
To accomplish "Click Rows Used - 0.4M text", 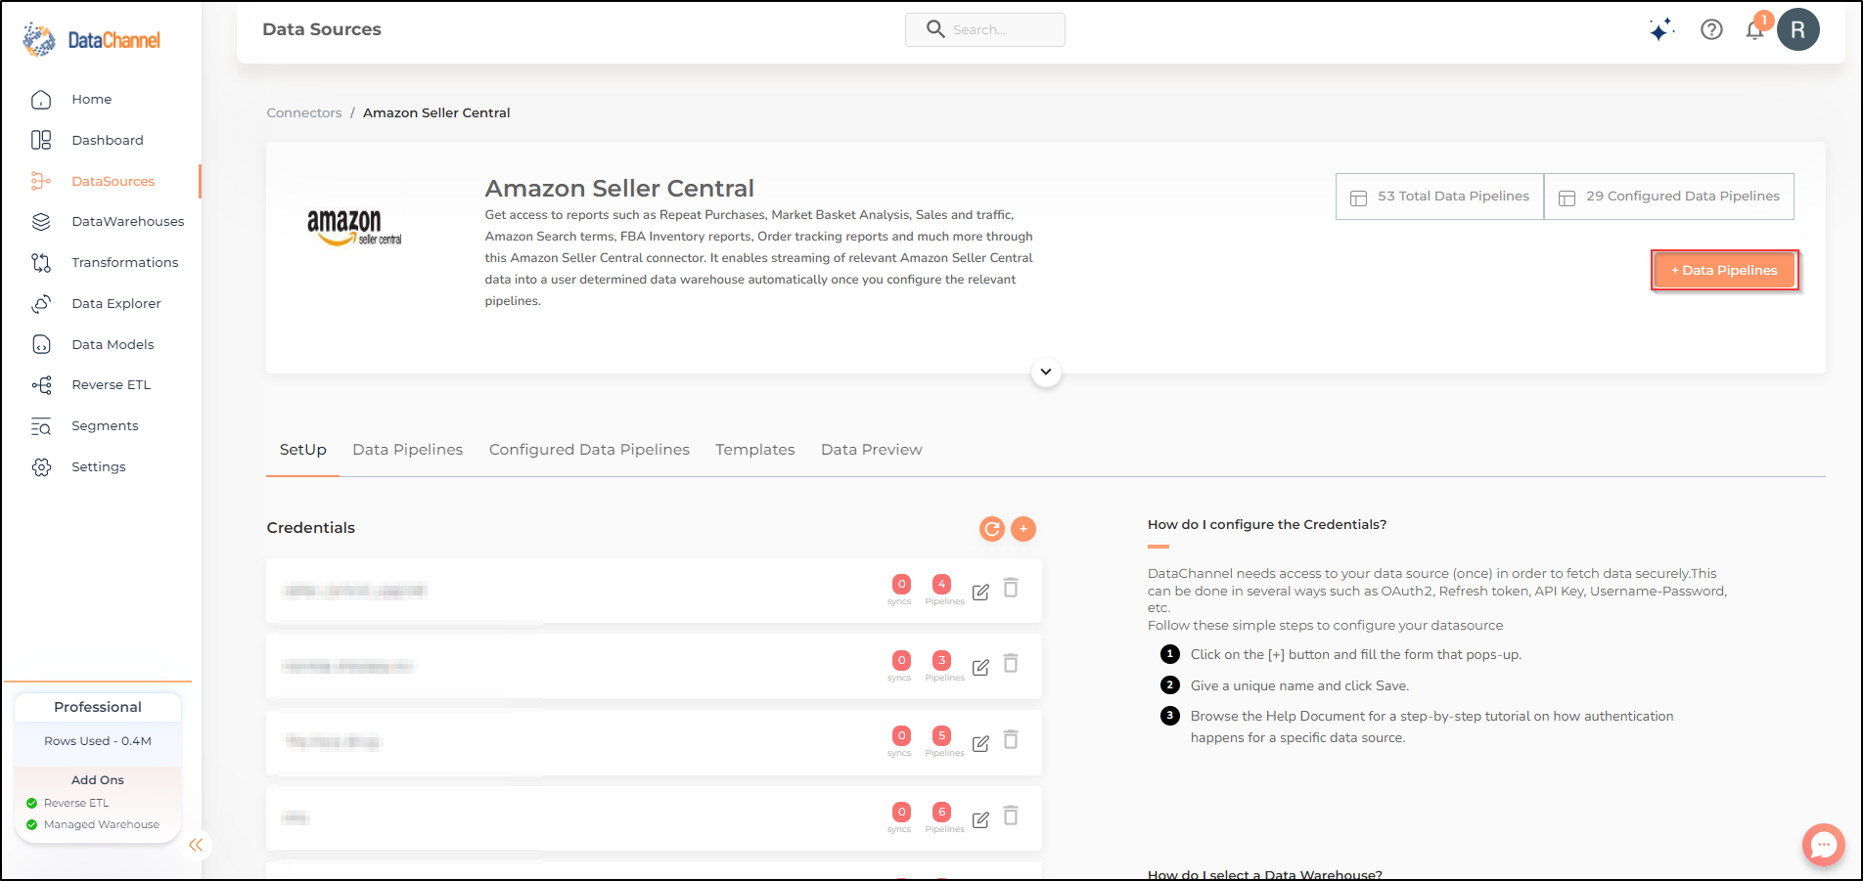I will point(98,741).
